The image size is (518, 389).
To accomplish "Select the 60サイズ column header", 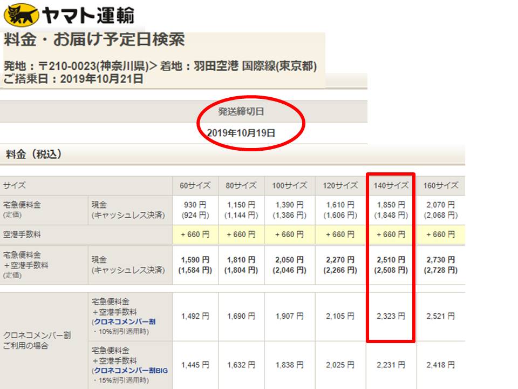I will (195, 185).
